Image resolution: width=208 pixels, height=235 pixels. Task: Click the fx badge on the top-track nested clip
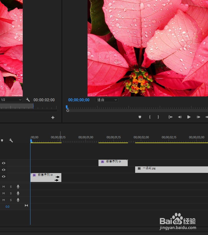(x=103, y=162)
